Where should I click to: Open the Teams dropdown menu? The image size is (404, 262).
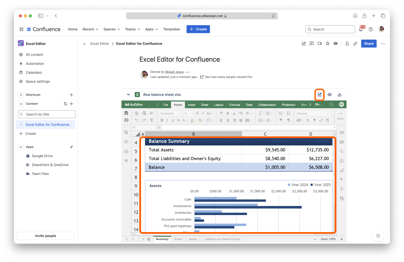tap(132, 29)
